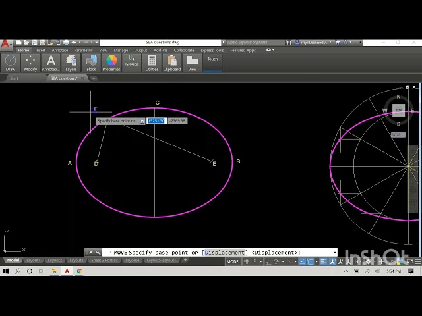Click the Touch mode panel button
422x316 pixels.
[x=212, y=63]
